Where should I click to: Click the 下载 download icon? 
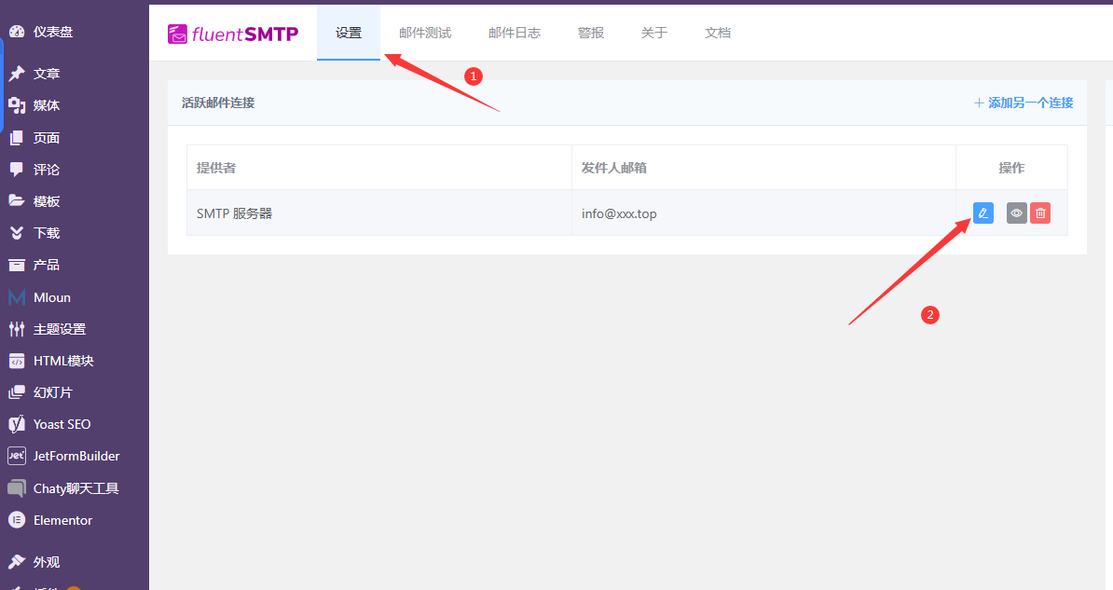click(17, 233)
